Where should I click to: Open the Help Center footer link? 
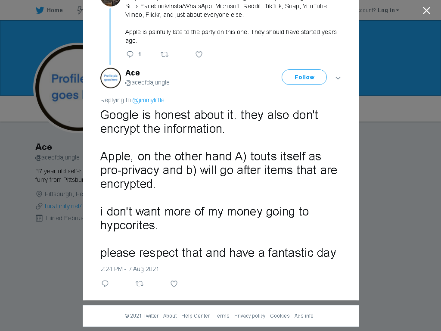click(x=196, y=316)
